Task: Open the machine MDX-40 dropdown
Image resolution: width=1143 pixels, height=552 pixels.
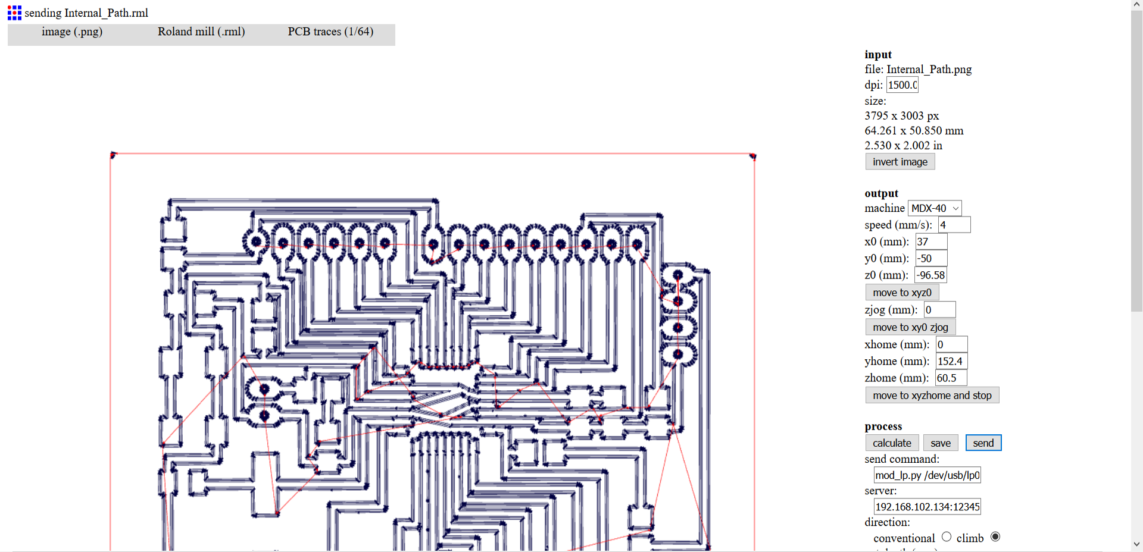Action: pyautogui.click(x=935, y=208)
